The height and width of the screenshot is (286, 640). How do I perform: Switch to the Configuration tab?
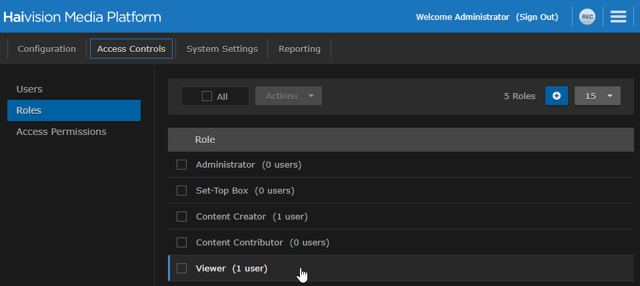47,49
